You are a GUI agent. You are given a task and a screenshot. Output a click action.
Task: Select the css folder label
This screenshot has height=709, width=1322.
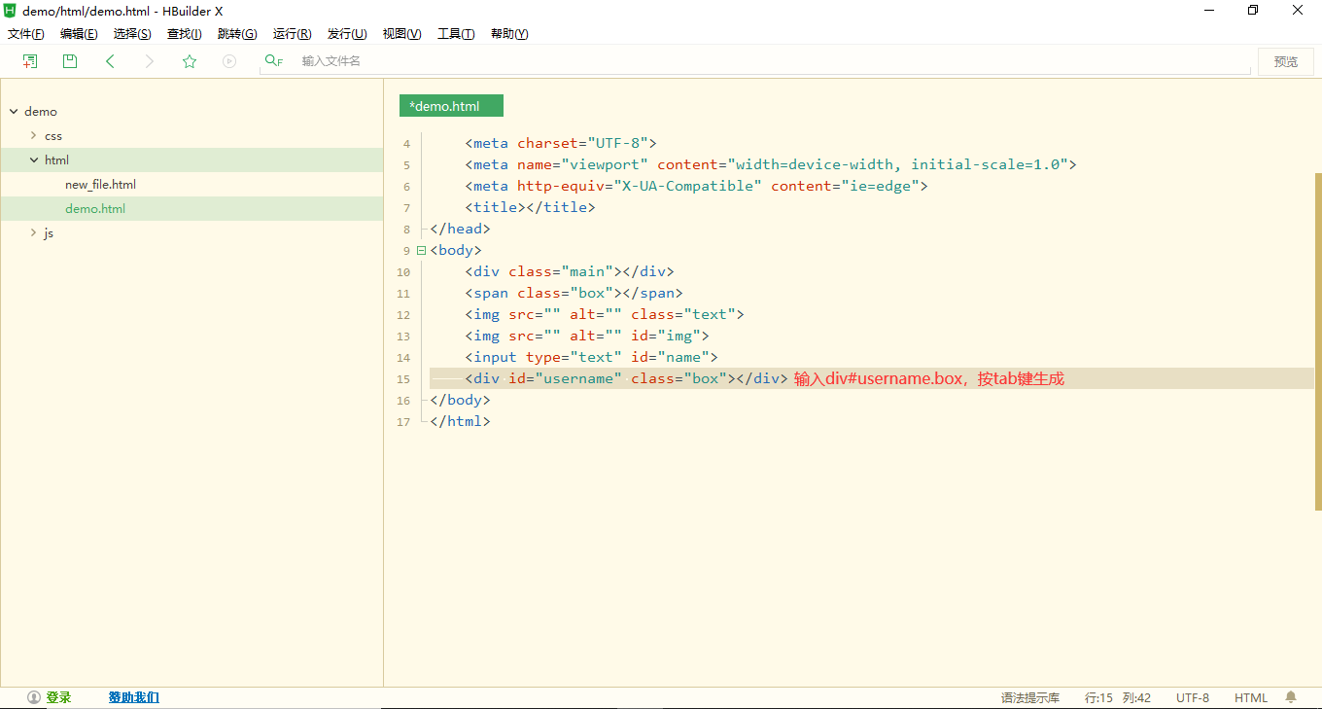click(53, 136)
